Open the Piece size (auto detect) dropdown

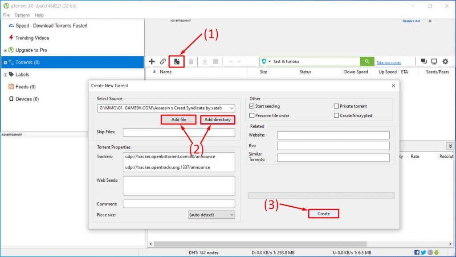pos(212,215)
